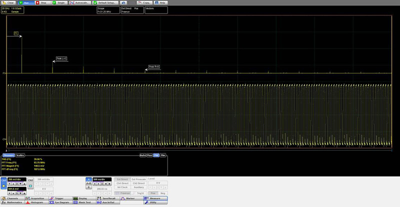Select Pos trigger slope
The height and width of the screenshot is (207, 400).
point(153,193)
